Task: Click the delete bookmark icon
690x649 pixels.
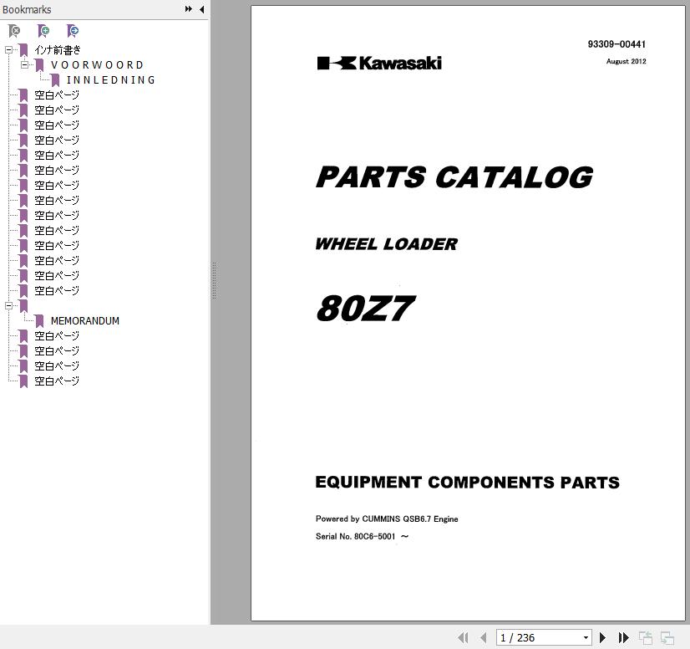Action: 14,31
